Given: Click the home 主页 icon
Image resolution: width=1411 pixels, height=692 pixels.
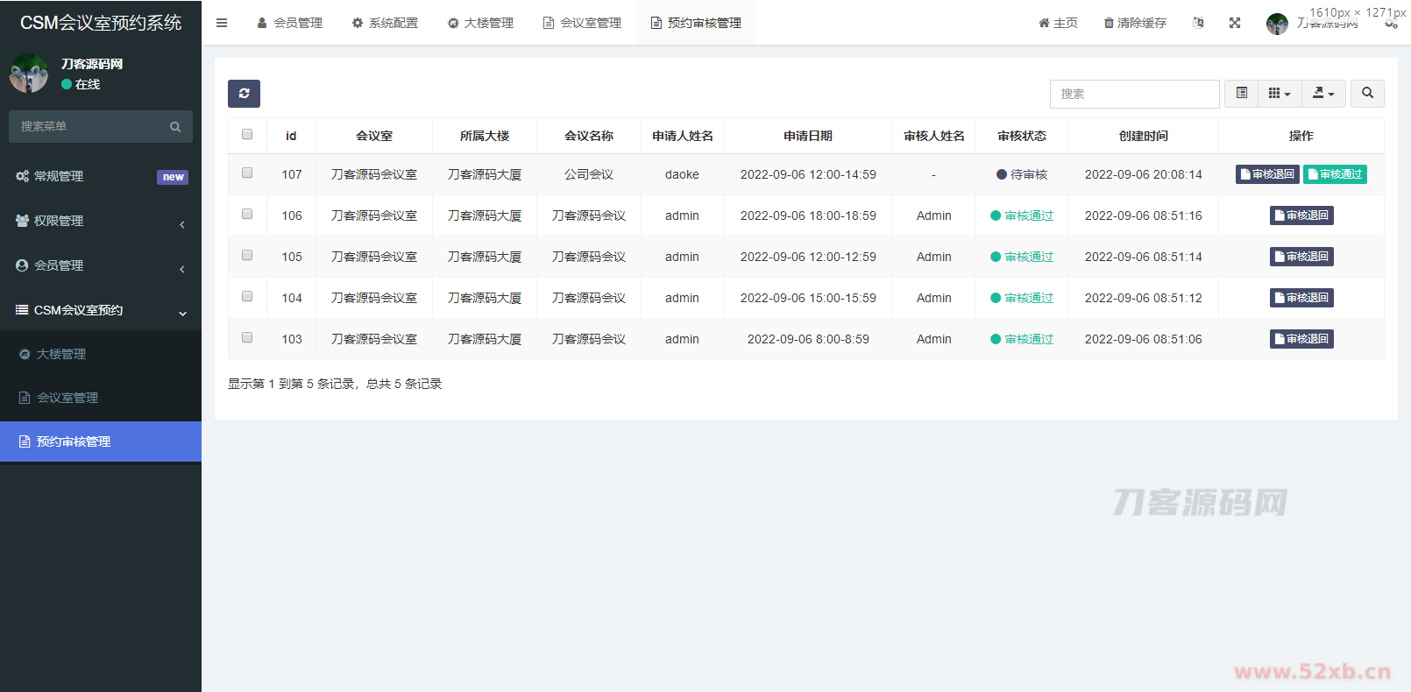Looking at the screenshot, I should tap(1044, 23).
